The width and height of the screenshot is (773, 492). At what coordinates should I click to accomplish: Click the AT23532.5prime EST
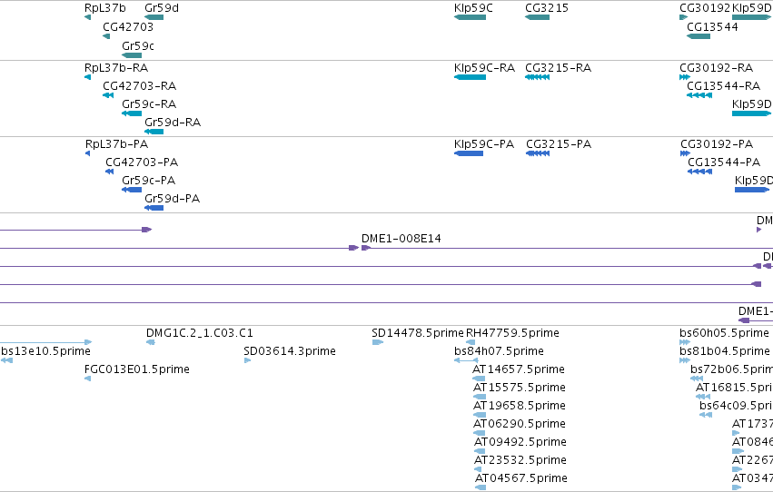coord(478,470)
